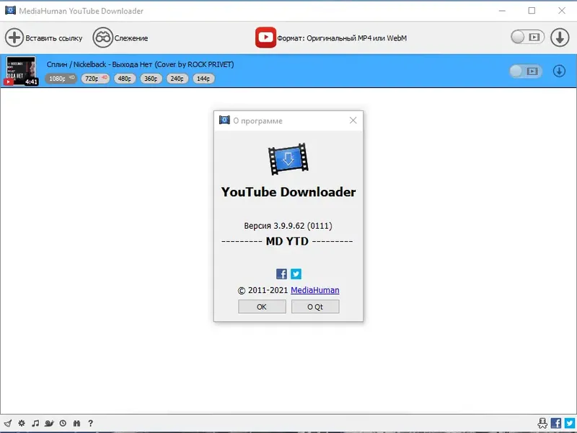
Task: Select the 480p quality dropdown chip
Action: point(124,78)
